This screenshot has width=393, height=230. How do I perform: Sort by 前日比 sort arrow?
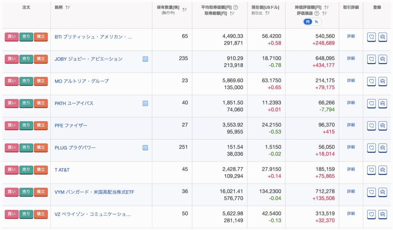[268, 13]
